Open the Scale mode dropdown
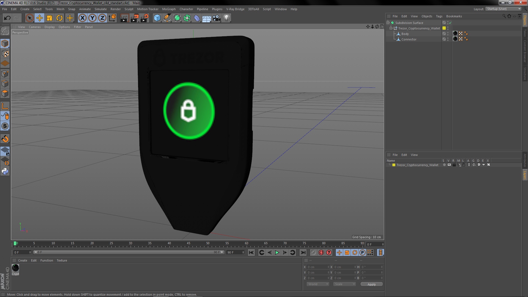 345,284
